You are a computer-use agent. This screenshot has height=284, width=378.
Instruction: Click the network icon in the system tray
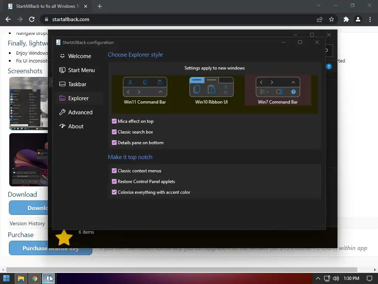pyautogui.click(x=327, y=278)
